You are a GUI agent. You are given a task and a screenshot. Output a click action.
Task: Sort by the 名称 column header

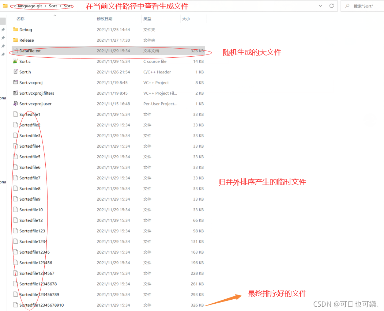(20, 19)
